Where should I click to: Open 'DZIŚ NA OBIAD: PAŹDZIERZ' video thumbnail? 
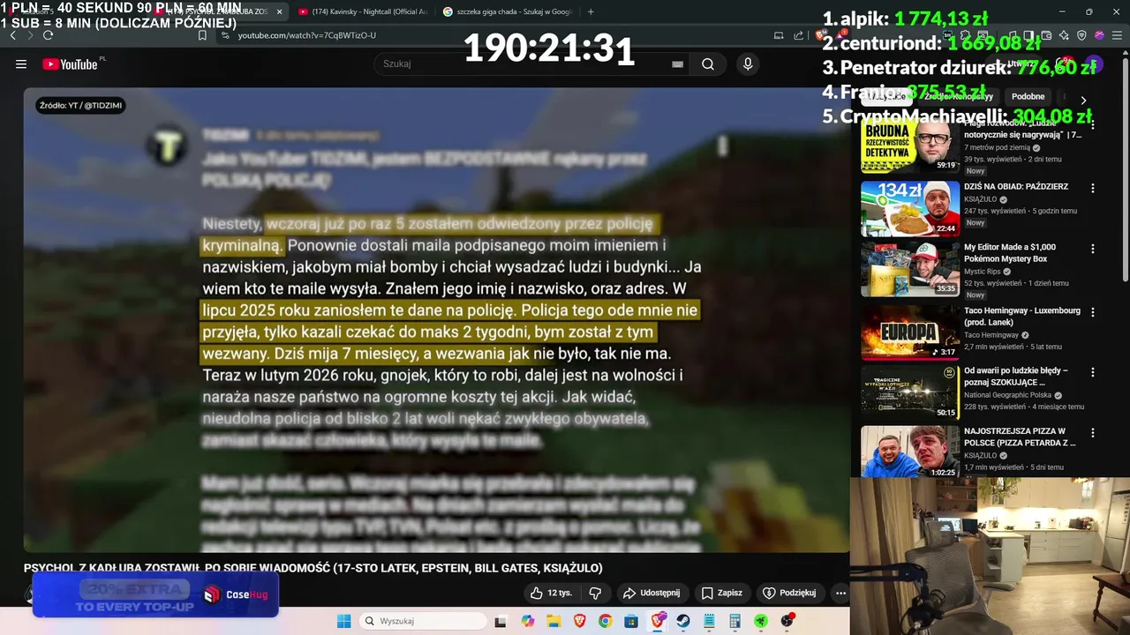coord(910,208)
